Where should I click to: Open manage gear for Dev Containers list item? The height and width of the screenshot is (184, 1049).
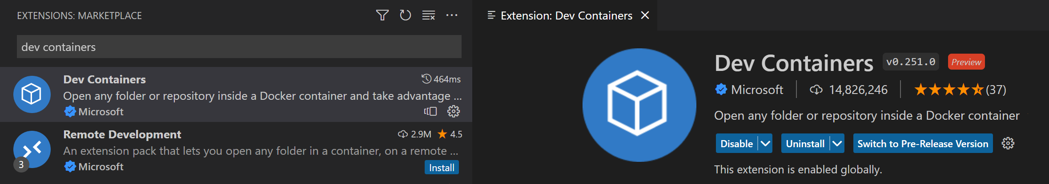[453, 111]
